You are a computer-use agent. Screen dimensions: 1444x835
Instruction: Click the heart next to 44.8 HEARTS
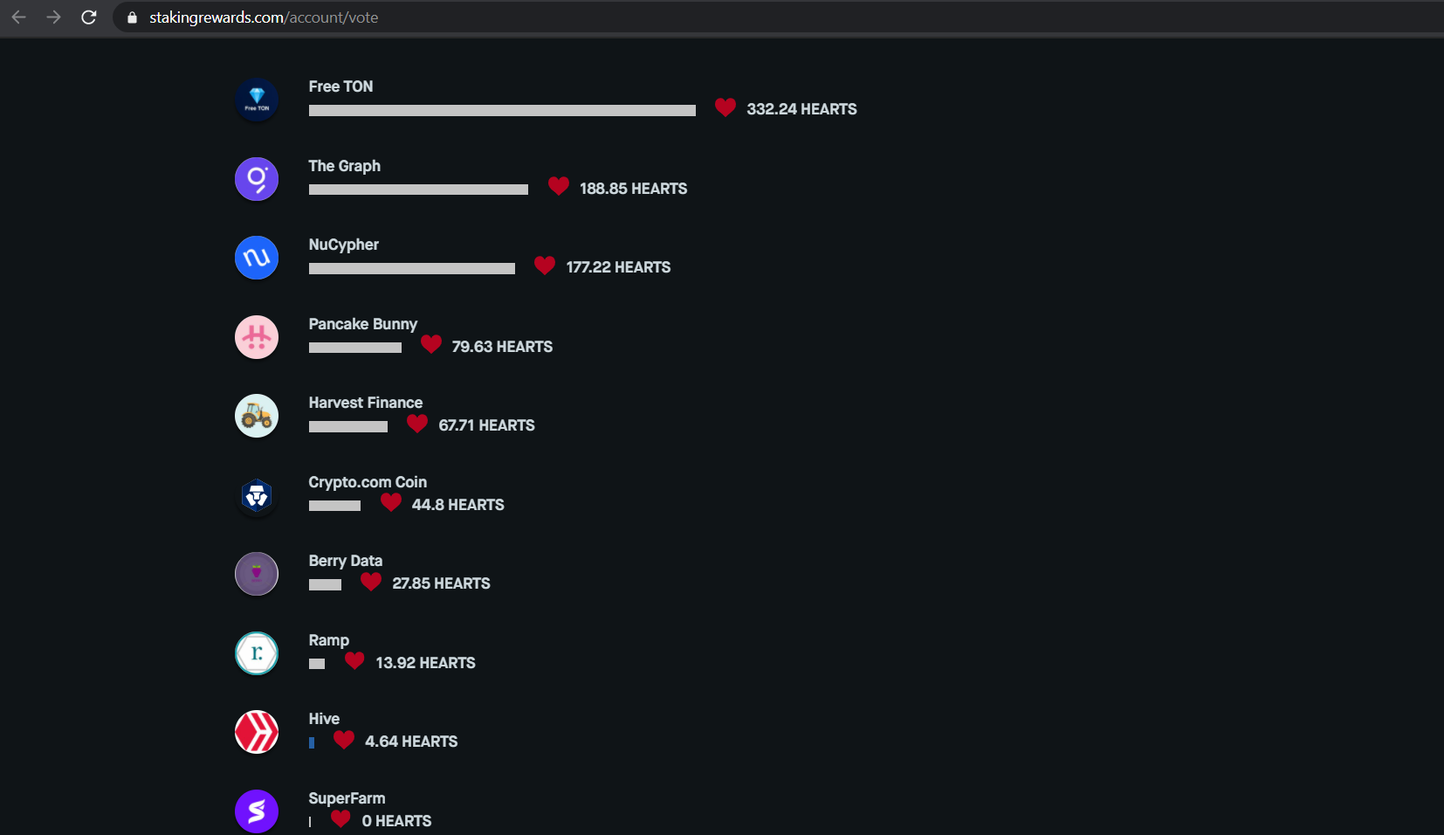391,502
